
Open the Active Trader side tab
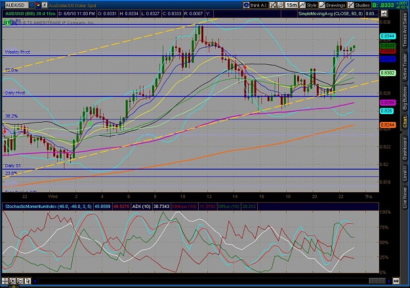405,67
